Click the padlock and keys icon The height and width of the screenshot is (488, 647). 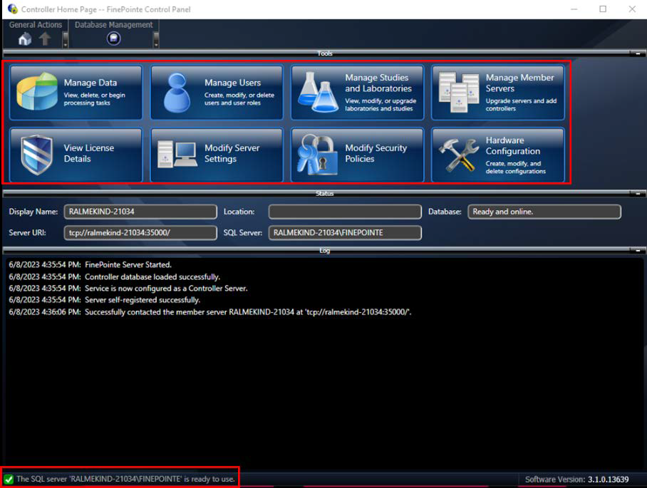point(318,155)
